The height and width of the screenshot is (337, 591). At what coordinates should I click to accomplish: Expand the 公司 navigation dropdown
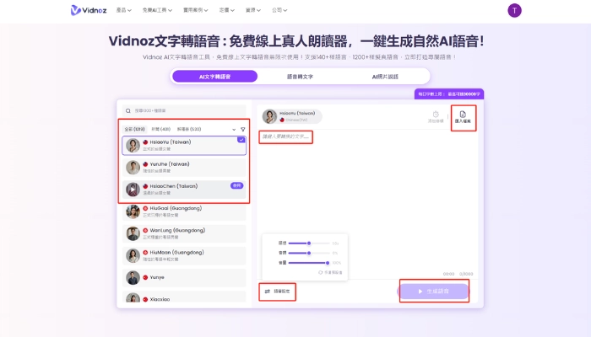click(279, 10)
